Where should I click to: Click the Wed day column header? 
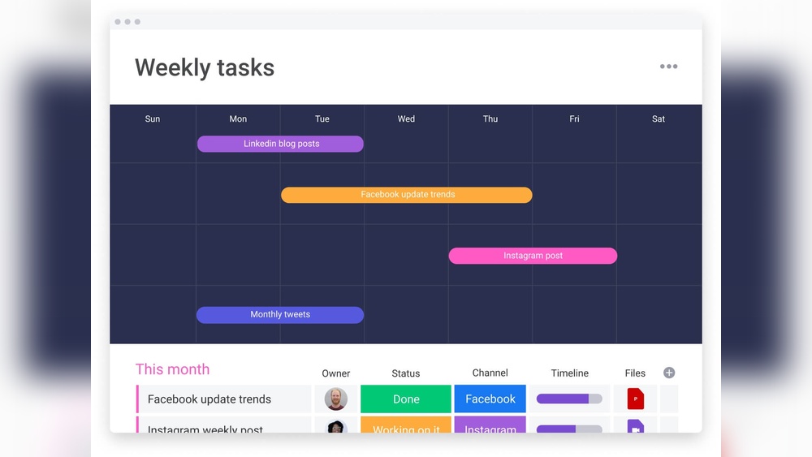point(406,119)
